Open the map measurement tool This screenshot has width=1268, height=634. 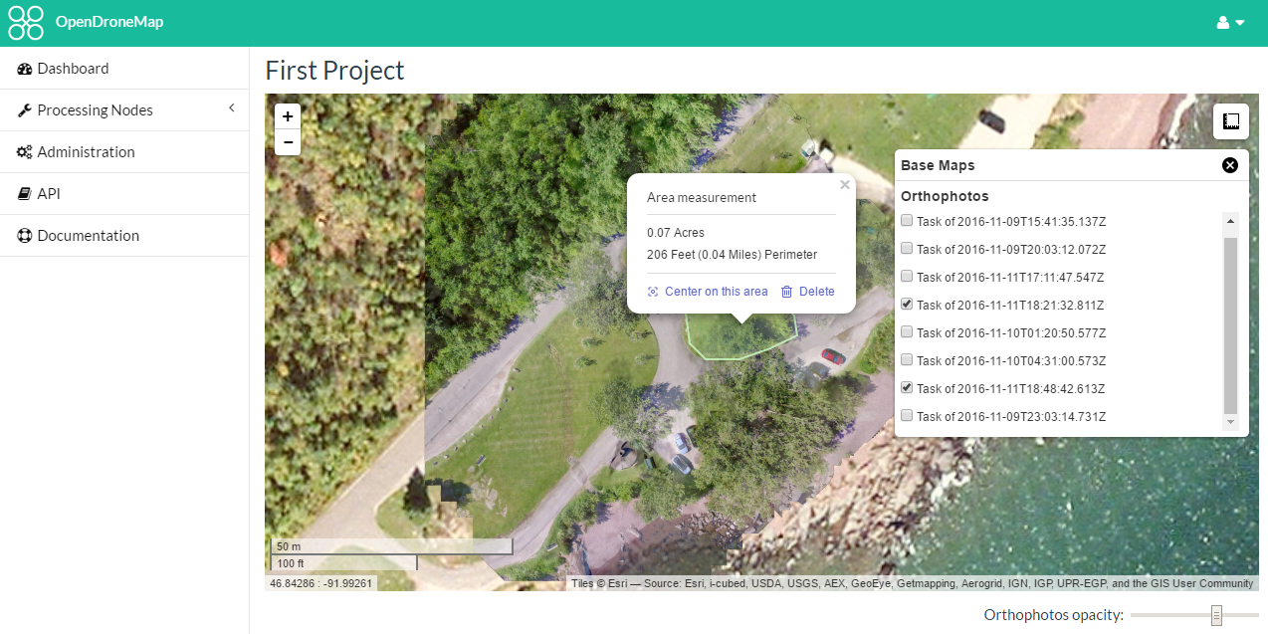pos(1231,120)
